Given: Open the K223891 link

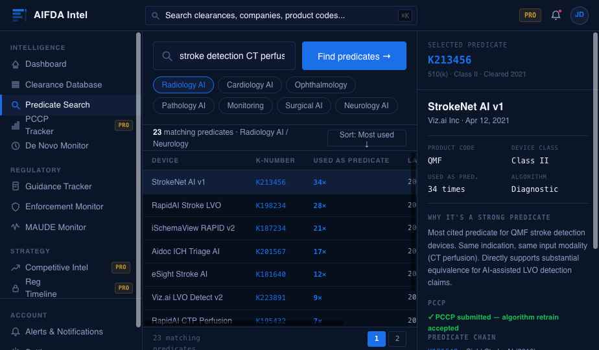Looking at the screenshot, I should pos(270,297).
